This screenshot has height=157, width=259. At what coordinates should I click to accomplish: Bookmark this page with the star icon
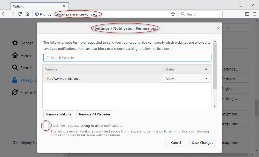point(173,14)
